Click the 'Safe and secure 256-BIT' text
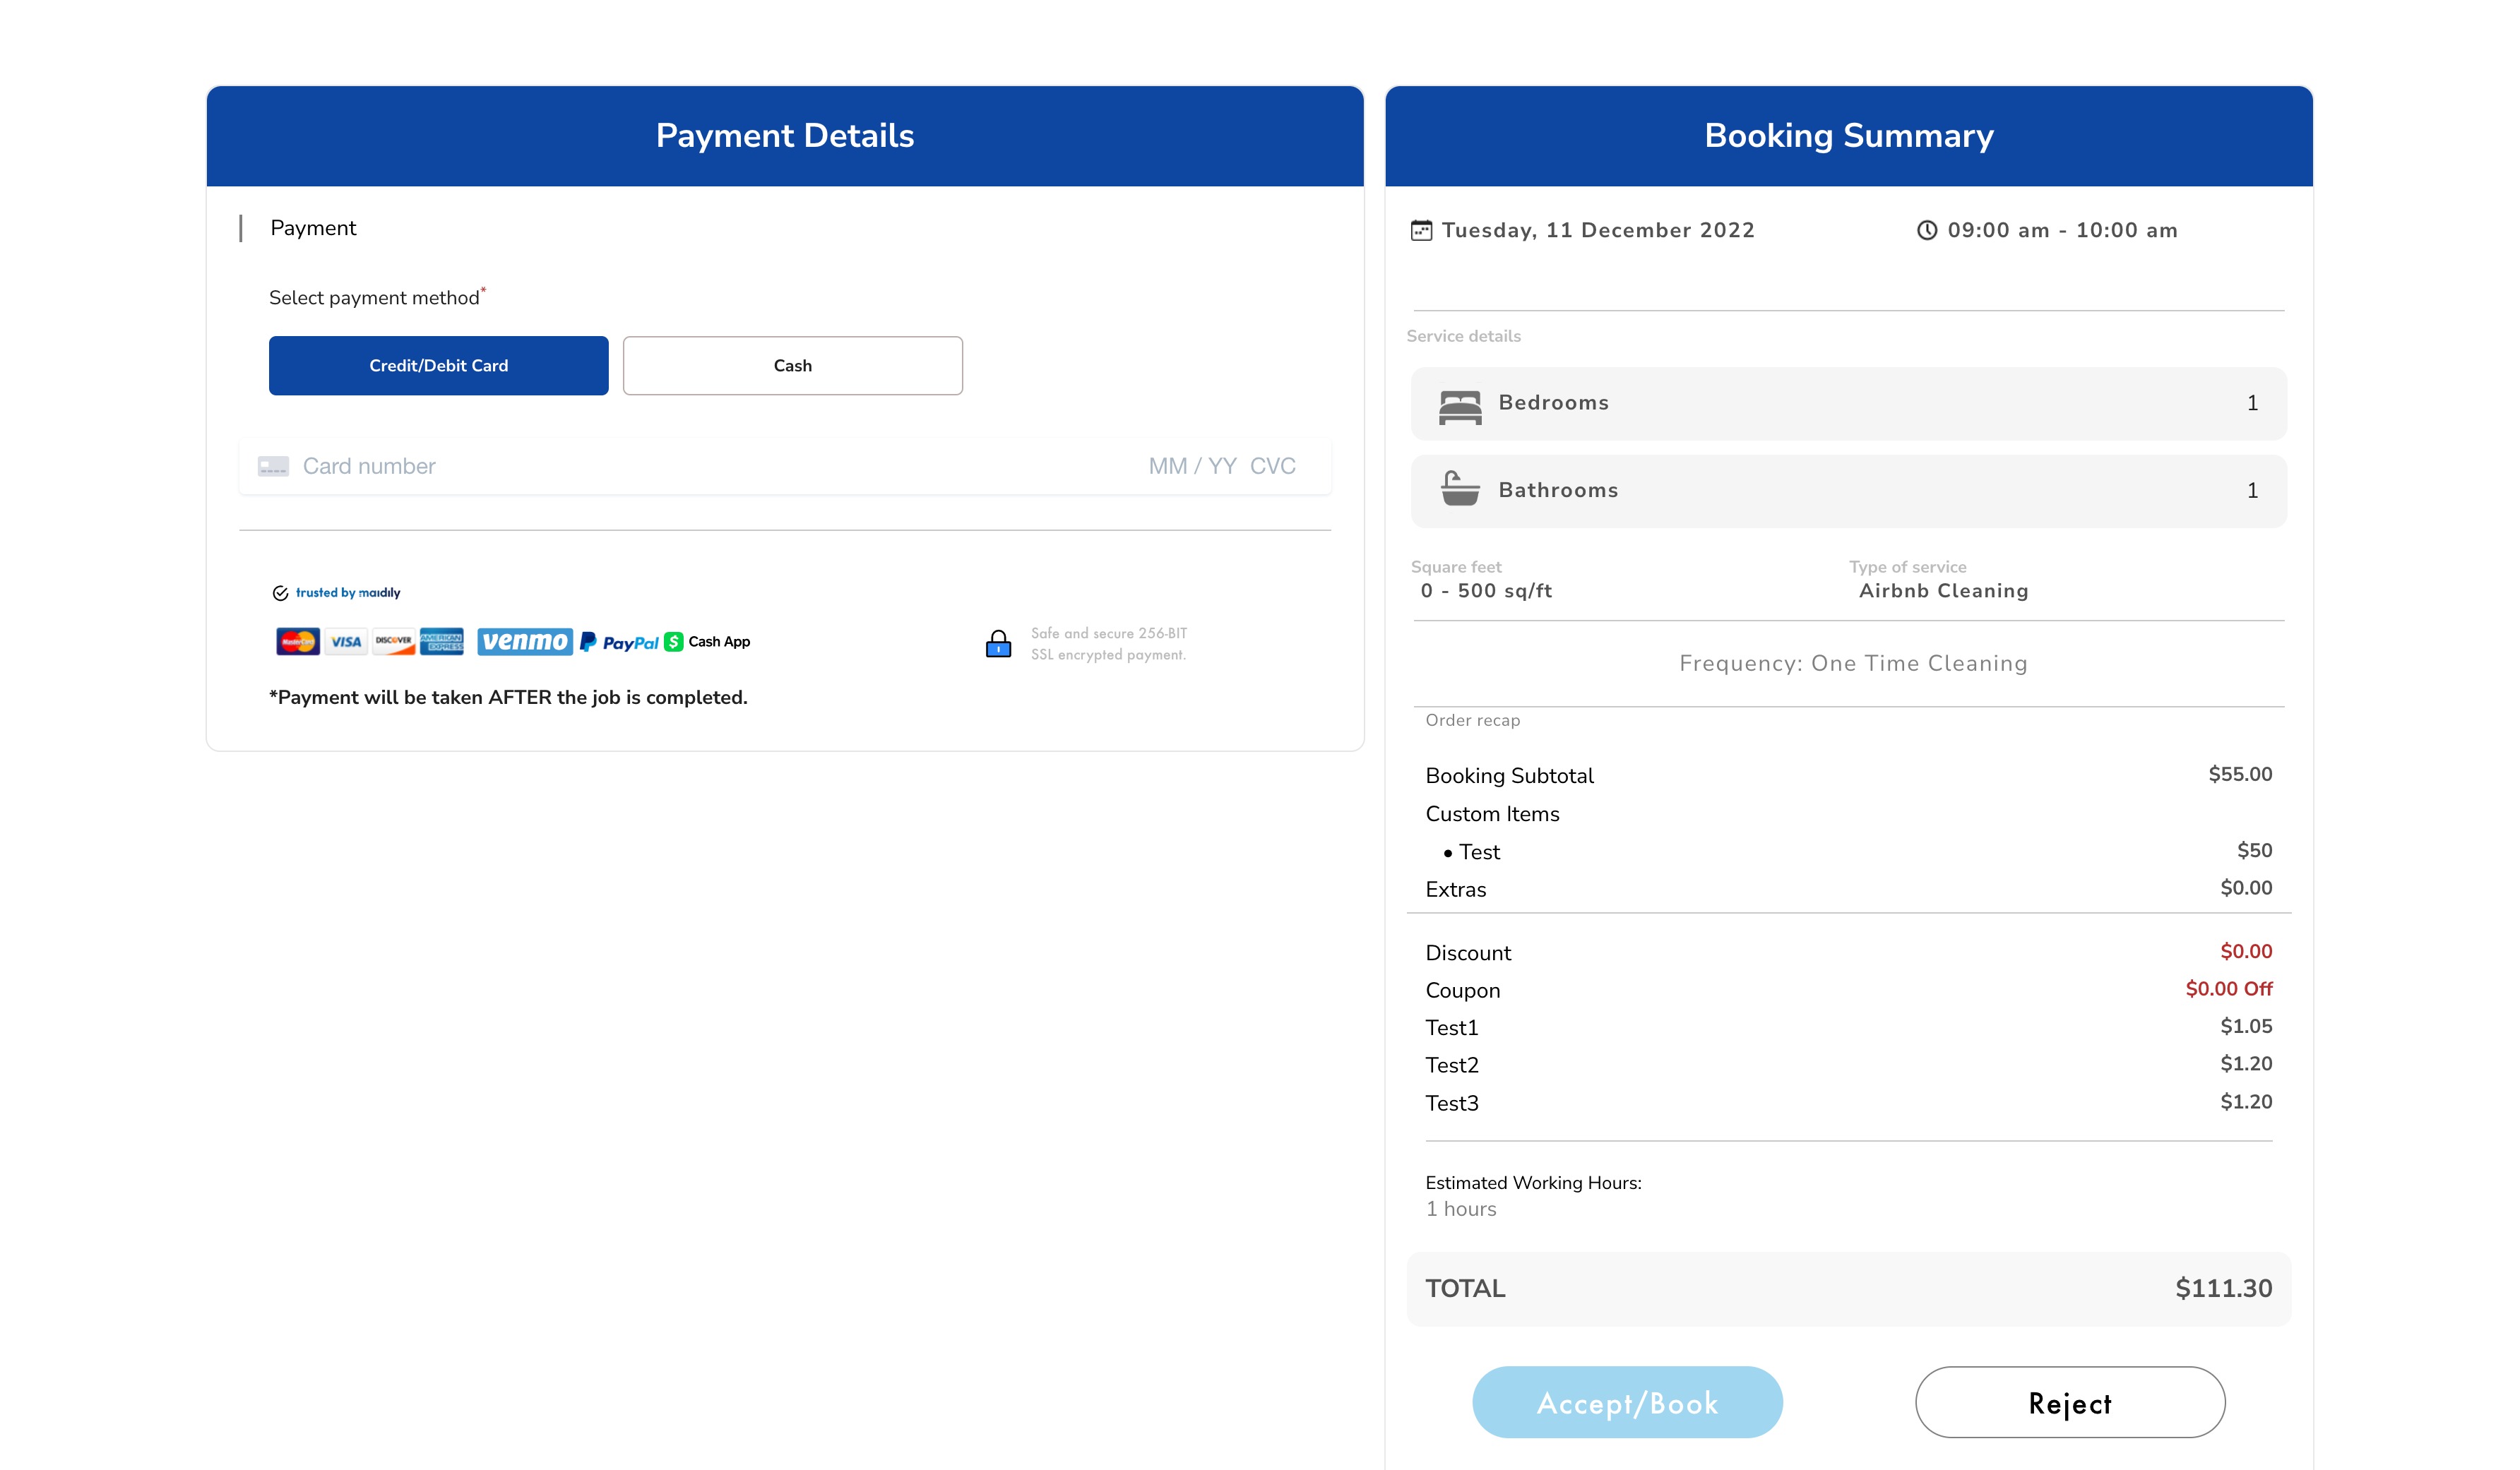Image resolution: width=2520 pixels, height=1470 pixels. (x=1109, y=634)
